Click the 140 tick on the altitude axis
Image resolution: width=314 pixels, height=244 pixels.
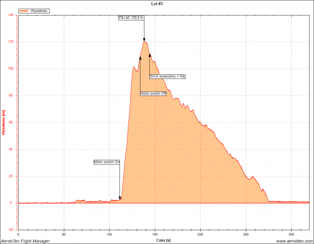(10, 15)
